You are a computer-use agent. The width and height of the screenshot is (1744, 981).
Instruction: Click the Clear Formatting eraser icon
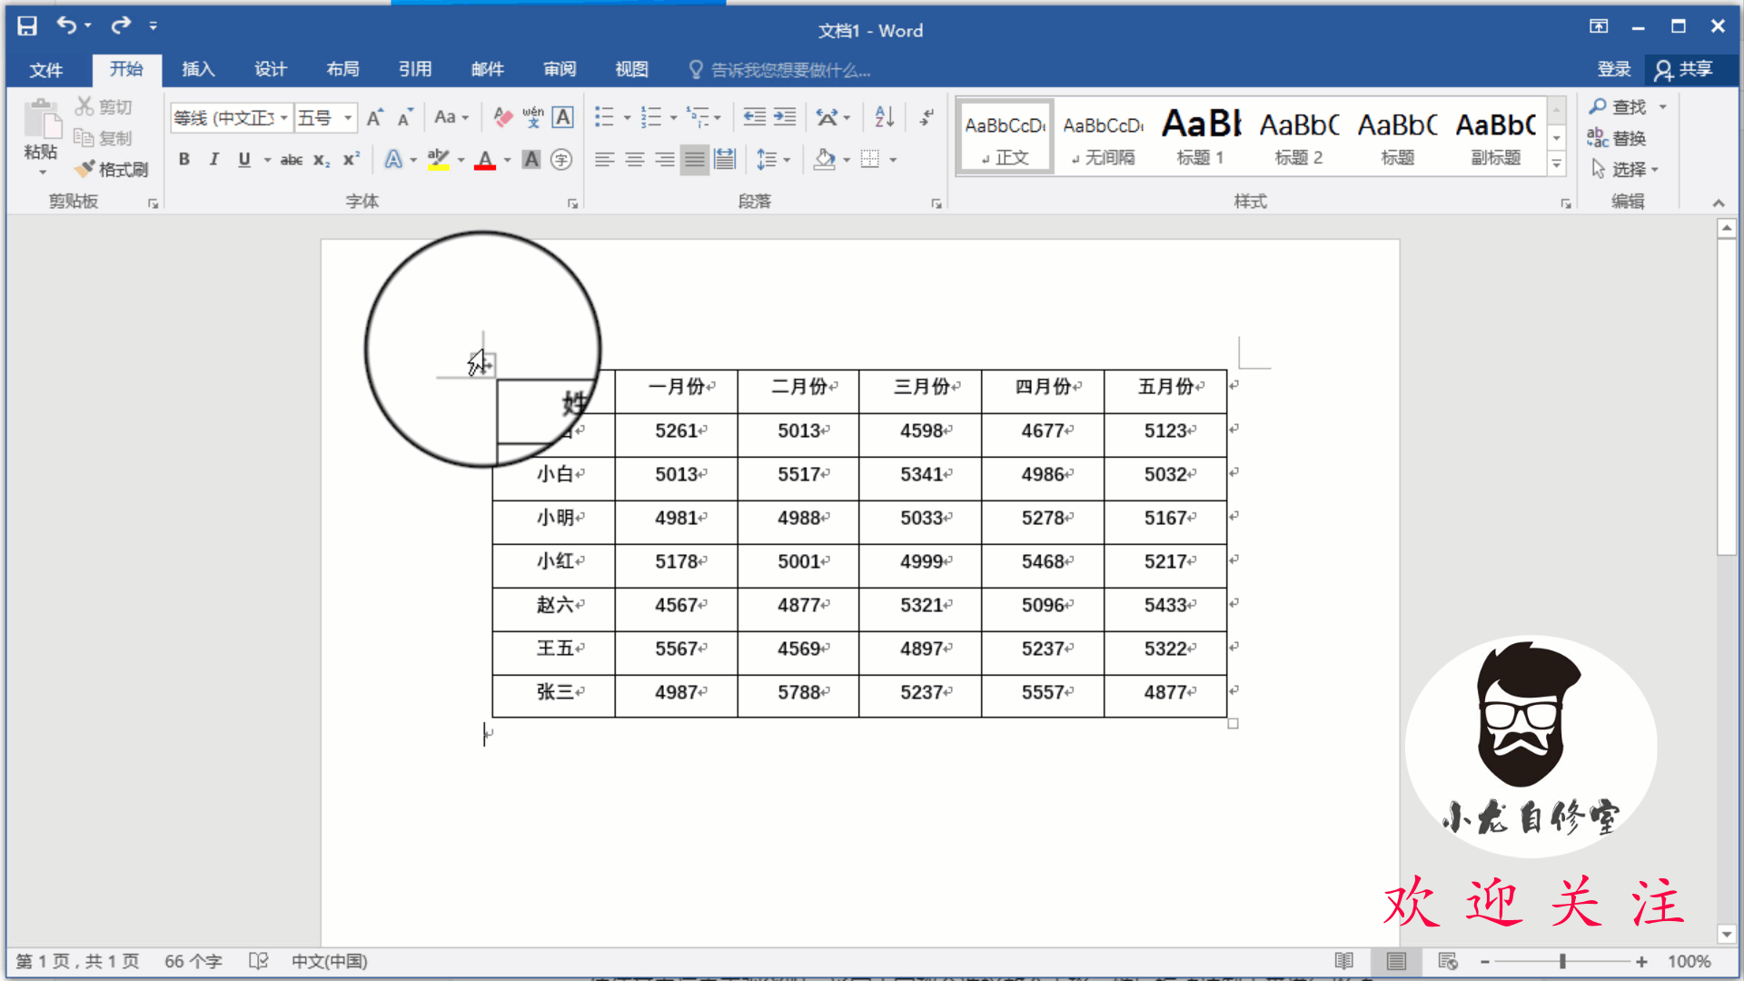click(502, 117)
